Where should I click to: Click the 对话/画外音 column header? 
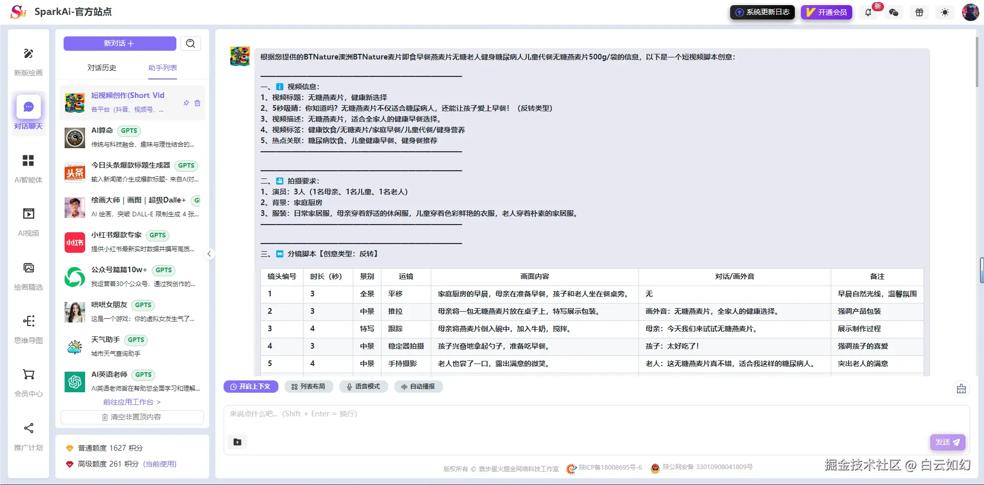[x=735, y=277]
